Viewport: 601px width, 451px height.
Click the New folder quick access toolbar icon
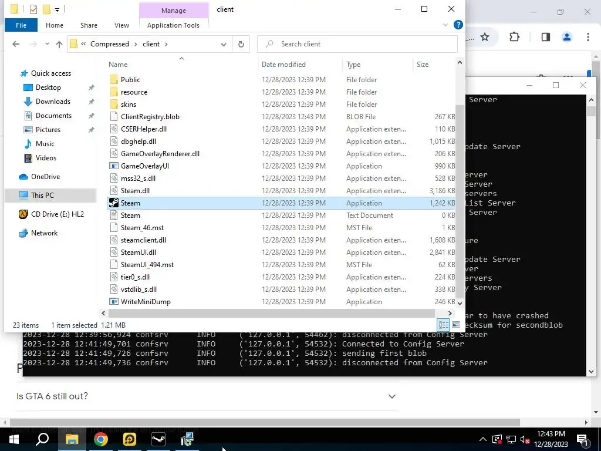(46, 9)
